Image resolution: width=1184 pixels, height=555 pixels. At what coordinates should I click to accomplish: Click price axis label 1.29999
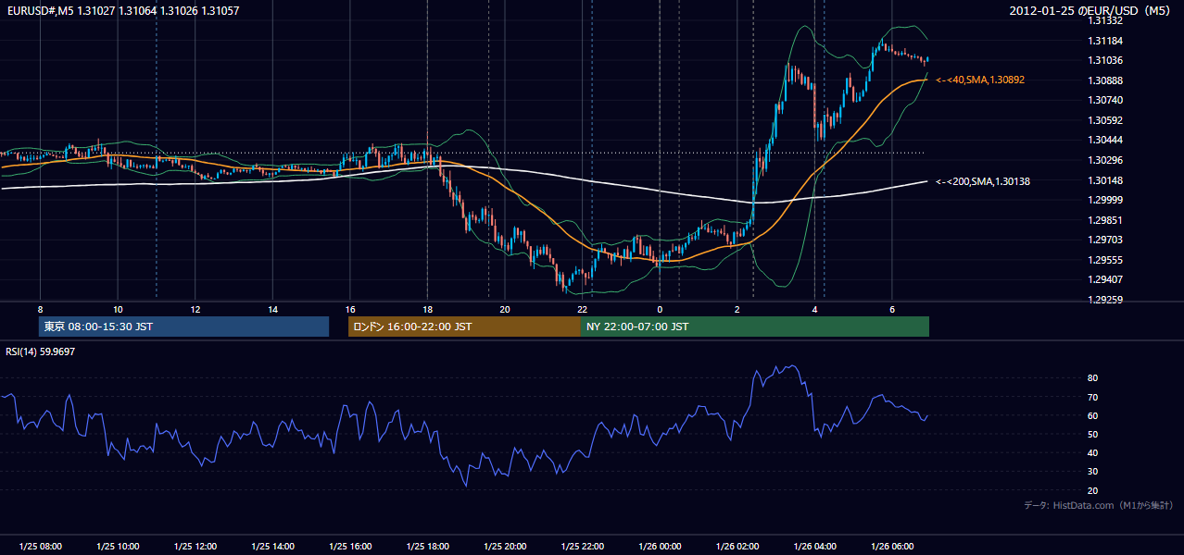pos(1104,200)
